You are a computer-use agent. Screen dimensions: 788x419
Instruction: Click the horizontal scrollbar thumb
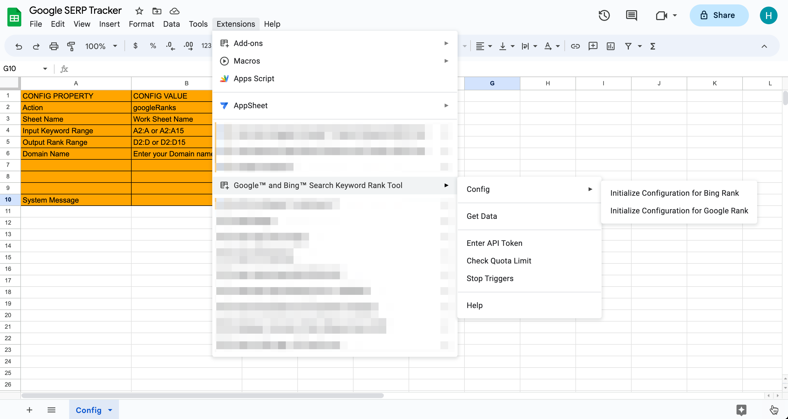click(202, 396)
